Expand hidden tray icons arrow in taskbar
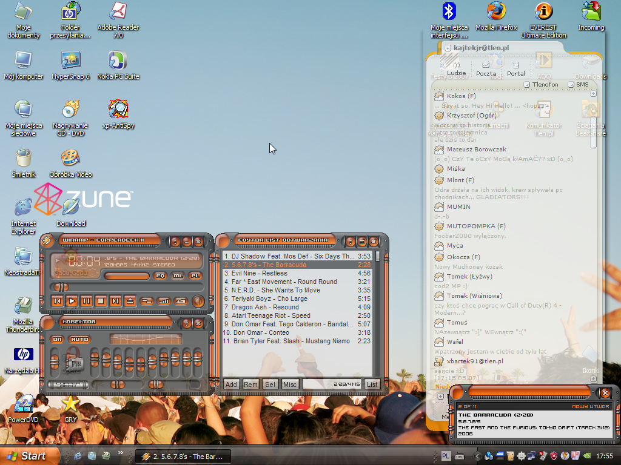 point(477,457)
